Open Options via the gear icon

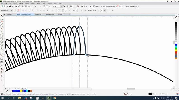(x=90, y=6)
